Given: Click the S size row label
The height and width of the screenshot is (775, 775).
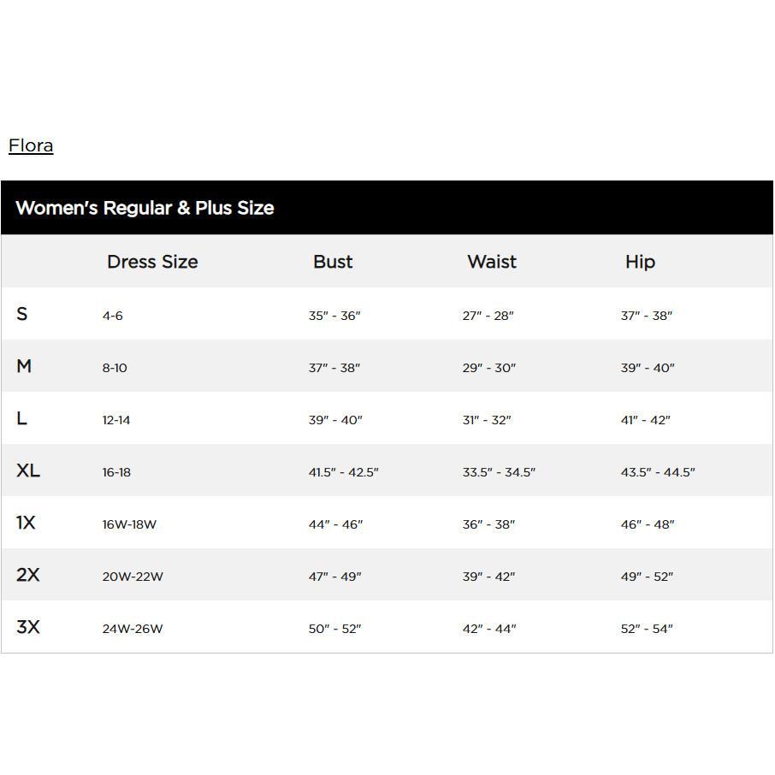Looking at the screenshot, I should pos(22,314).
